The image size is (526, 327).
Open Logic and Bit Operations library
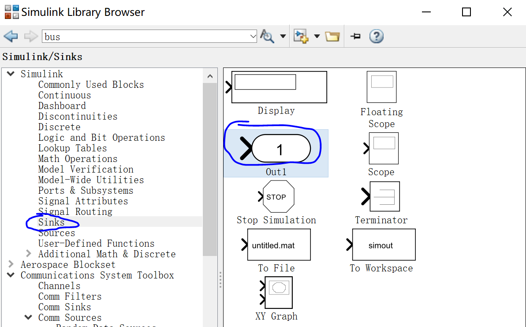(x=102, y=137)
